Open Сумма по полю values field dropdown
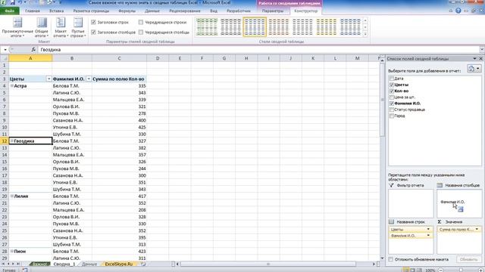Image resolution: width=485 pixels, height=272 pixels. [477, 229]
